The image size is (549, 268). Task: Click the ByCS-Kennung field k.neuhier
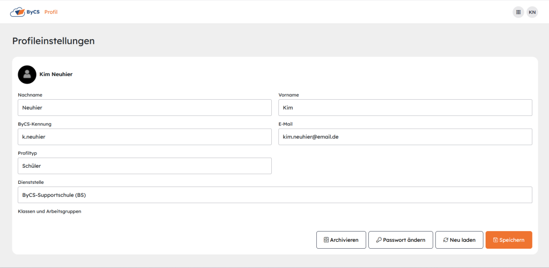click(145, 137)
